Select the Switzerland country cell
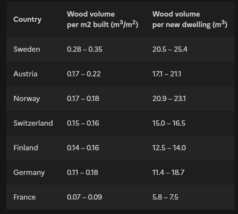Viewport: 238px width, 214px height. pyautogui.click(x=33, y=123)
